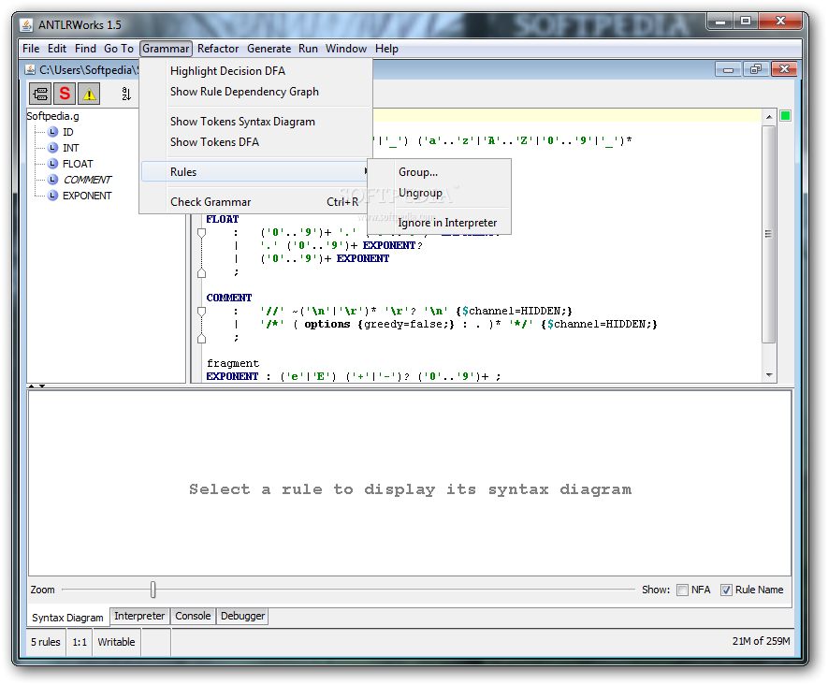Image resolution: width=828 pixels, height=685 pixels.
Task: Click the document icon of Softpedia file window
Action: [30, 69]
